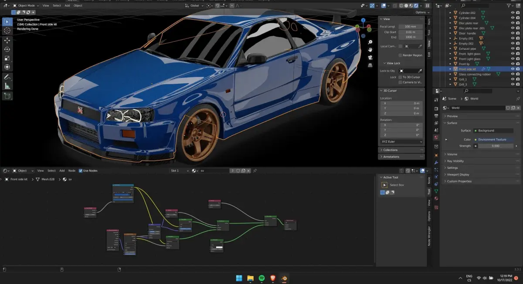The width and height of the screenshot is (523, 284).
Task: Toggle the Local Camera checkbox
Action: pos(400,46)
